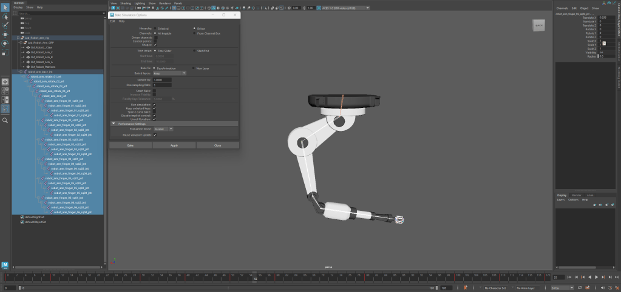Click the magnifier search icon in left sidebar
Viewport: 621px width, 292px height.
pyautogui.click(x=5, y=121)
